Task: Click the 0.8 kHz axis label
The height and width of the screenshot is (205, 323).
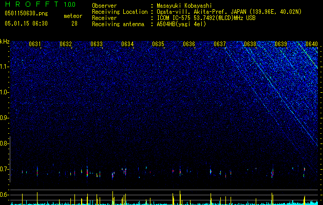Action: point(4,143)
